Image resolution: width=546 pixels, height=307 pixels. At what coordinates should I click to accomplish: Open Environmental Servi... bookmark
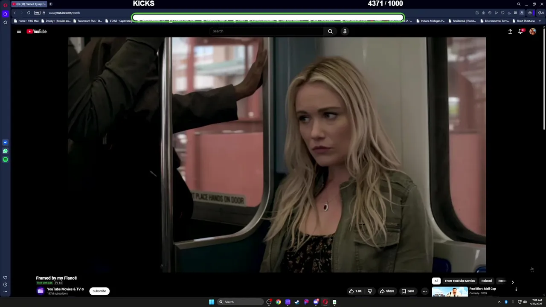tap(495, 21)
